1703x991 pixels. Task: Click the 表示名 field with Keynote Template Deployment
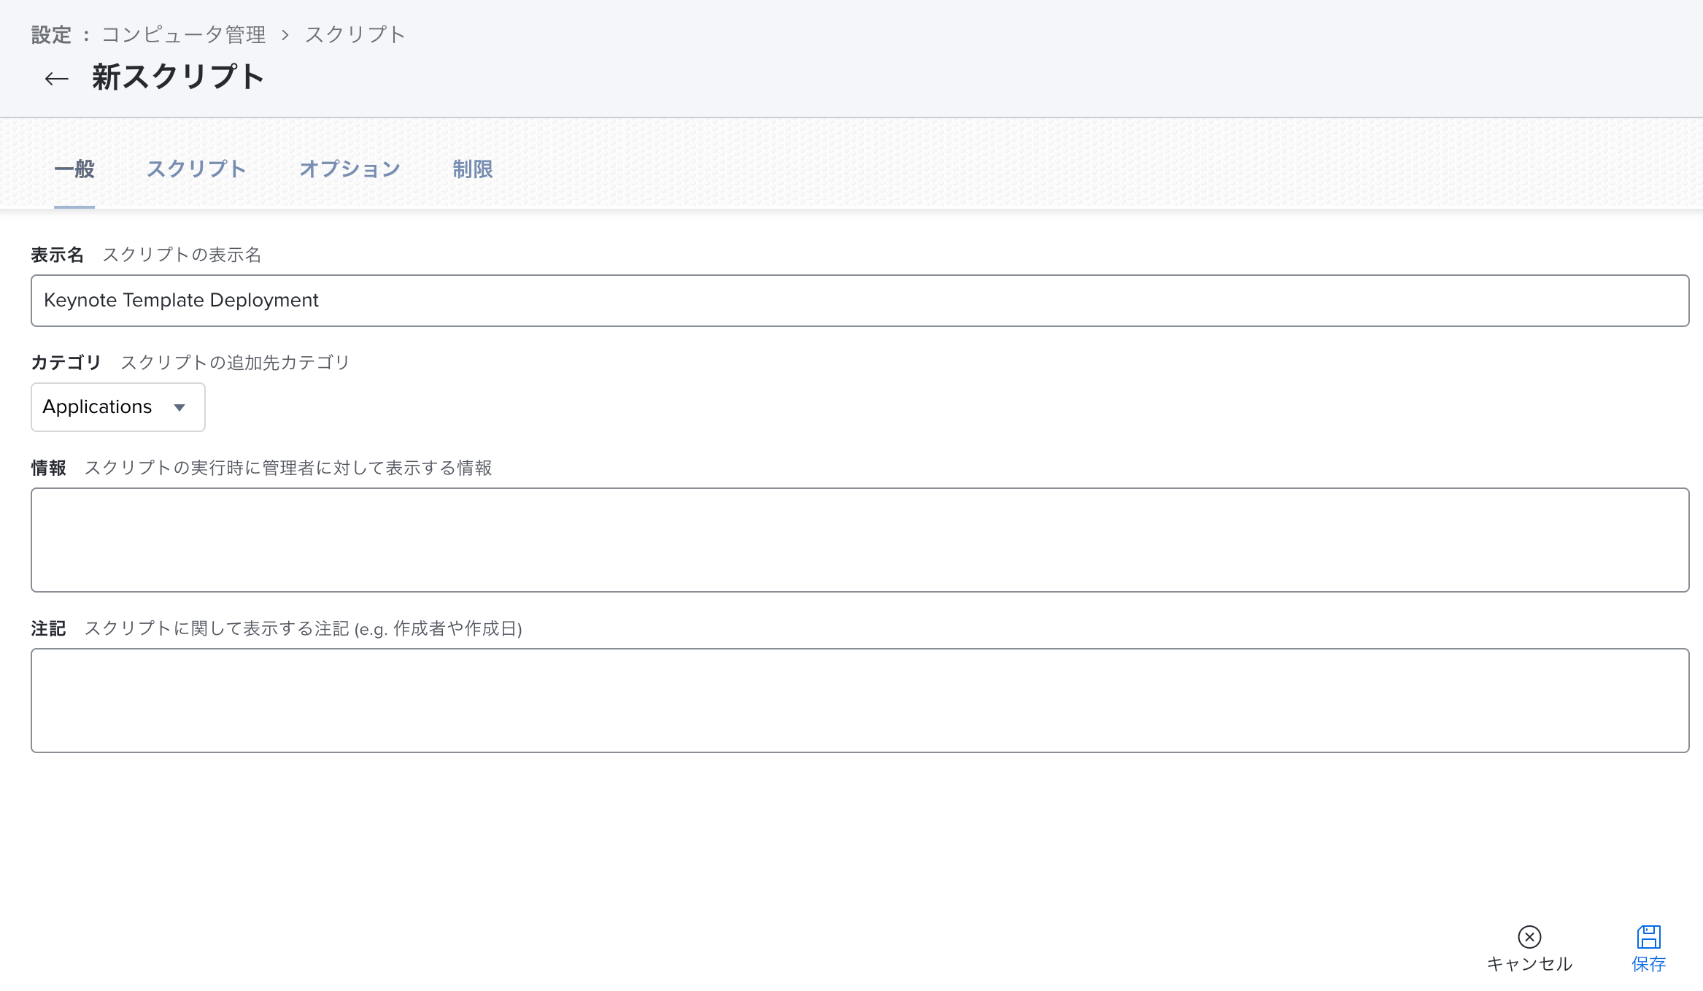[860, 301]
